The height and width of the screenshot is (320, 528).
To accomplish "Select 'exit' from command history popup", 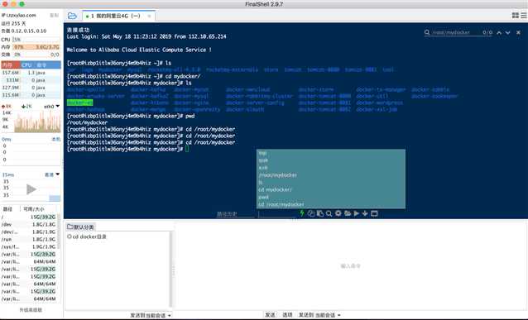I will point(331,168).
